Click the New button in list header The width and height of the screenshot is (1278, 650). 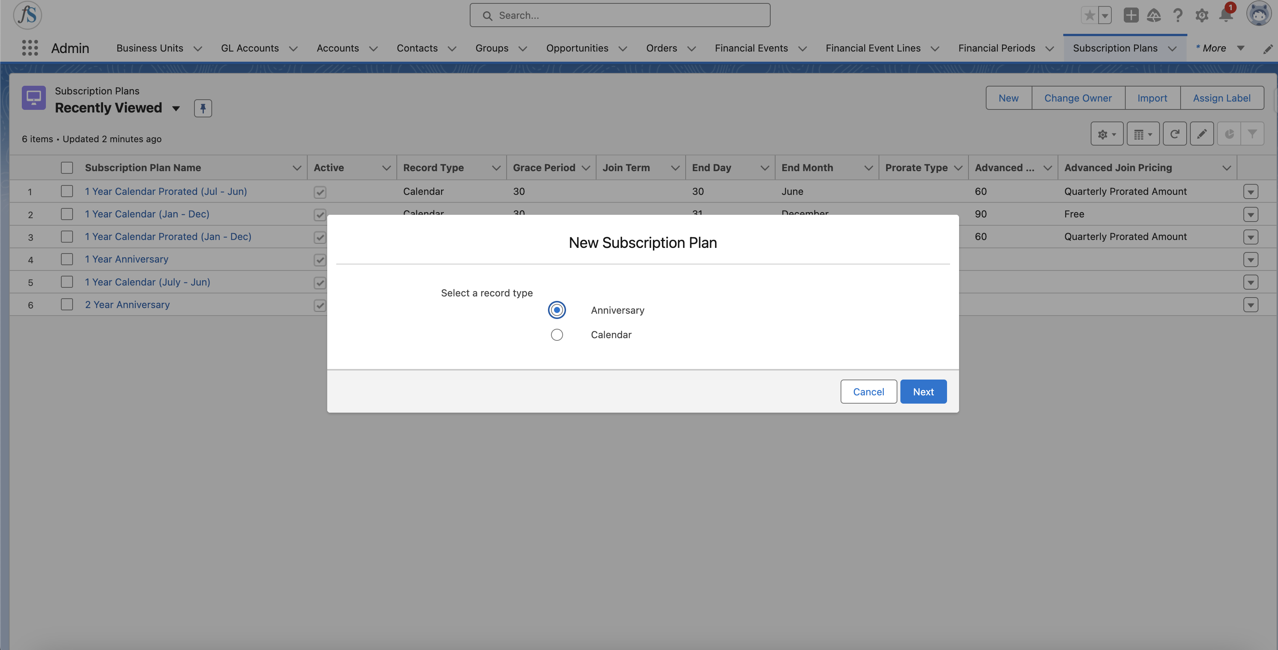[1008, 98]
